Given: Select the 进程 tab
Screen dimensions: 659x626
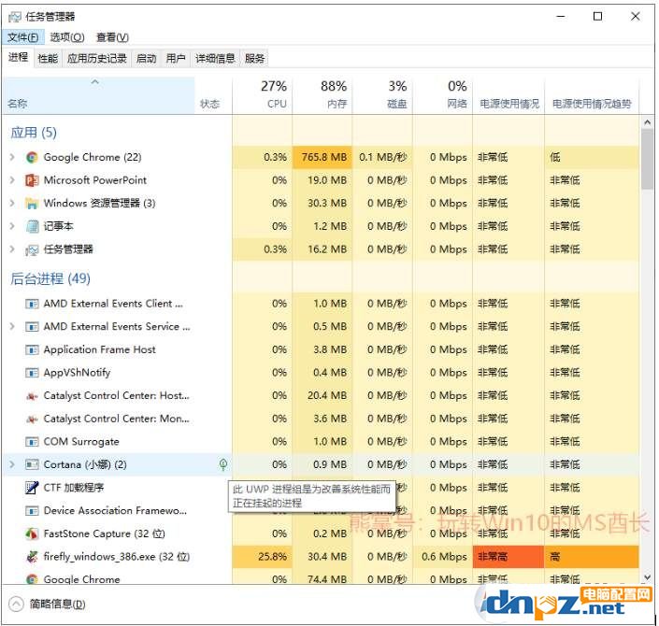Looking at the screenshot, I should pos(18,58).
